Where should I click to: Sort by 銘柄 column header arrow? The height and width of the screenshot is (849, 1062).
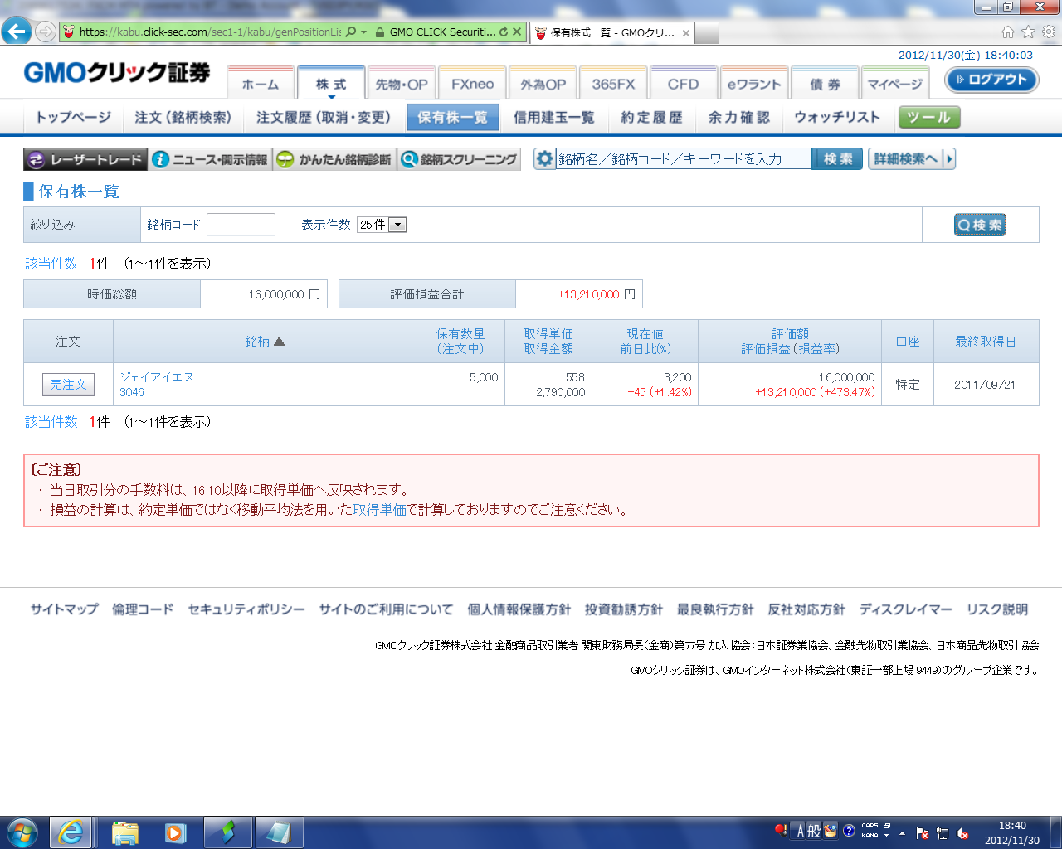point(279,342)
